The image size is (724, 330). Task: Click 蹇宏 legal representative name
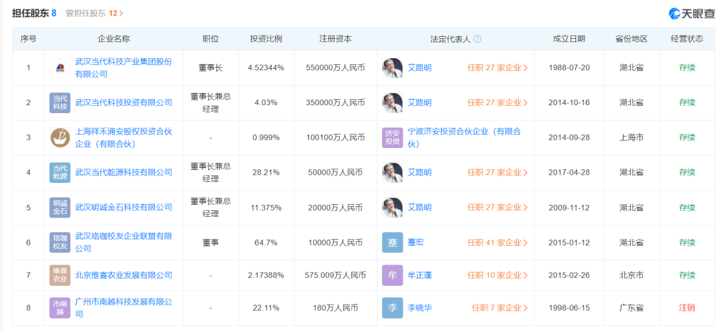pyautogui.click(x=416, y=242)
